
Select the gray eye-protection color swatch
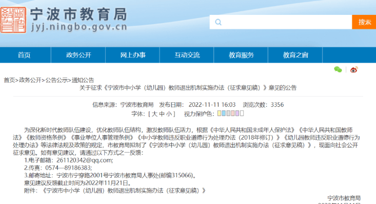[228, 114]
